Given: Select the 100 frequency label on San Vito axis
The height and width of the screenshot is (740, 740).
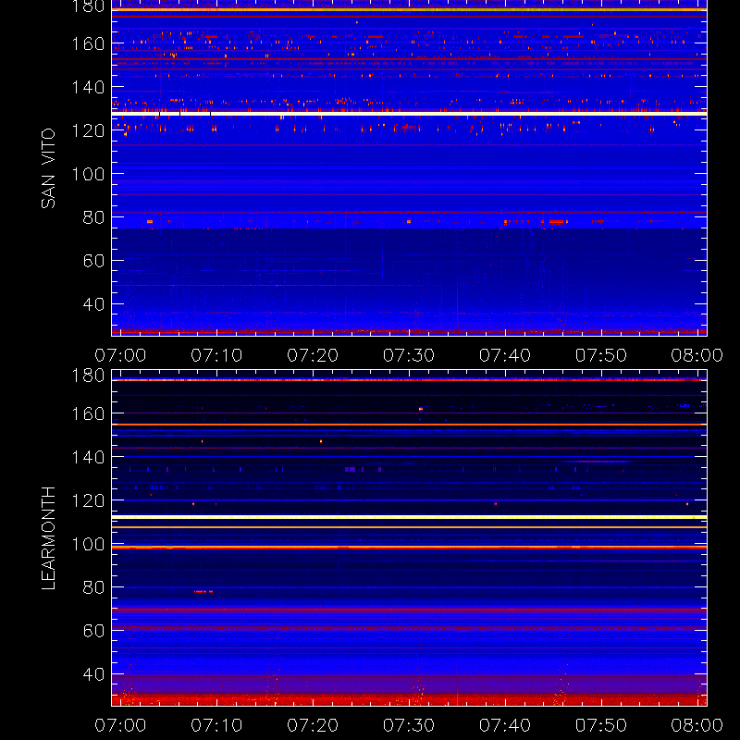Looking at the screenshot, I should point(88,174).
